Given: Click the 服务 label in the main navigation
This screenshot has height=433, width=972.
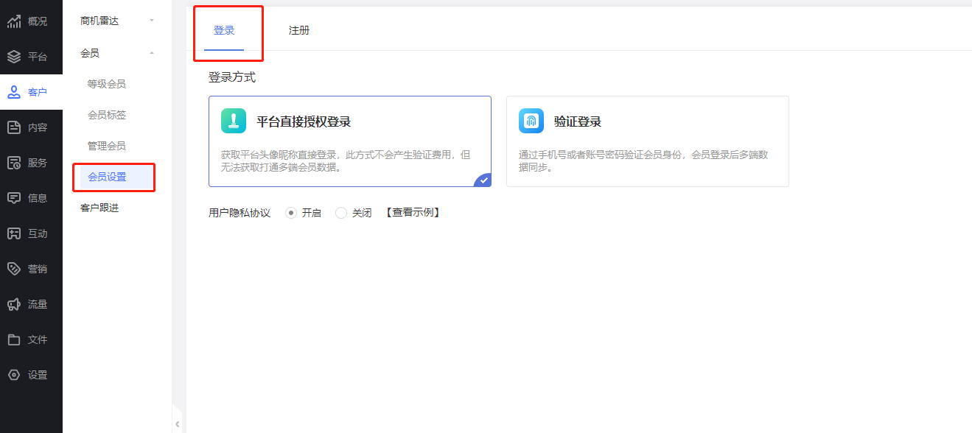Looking at the screenshot, I should click(x=38, y=163).
